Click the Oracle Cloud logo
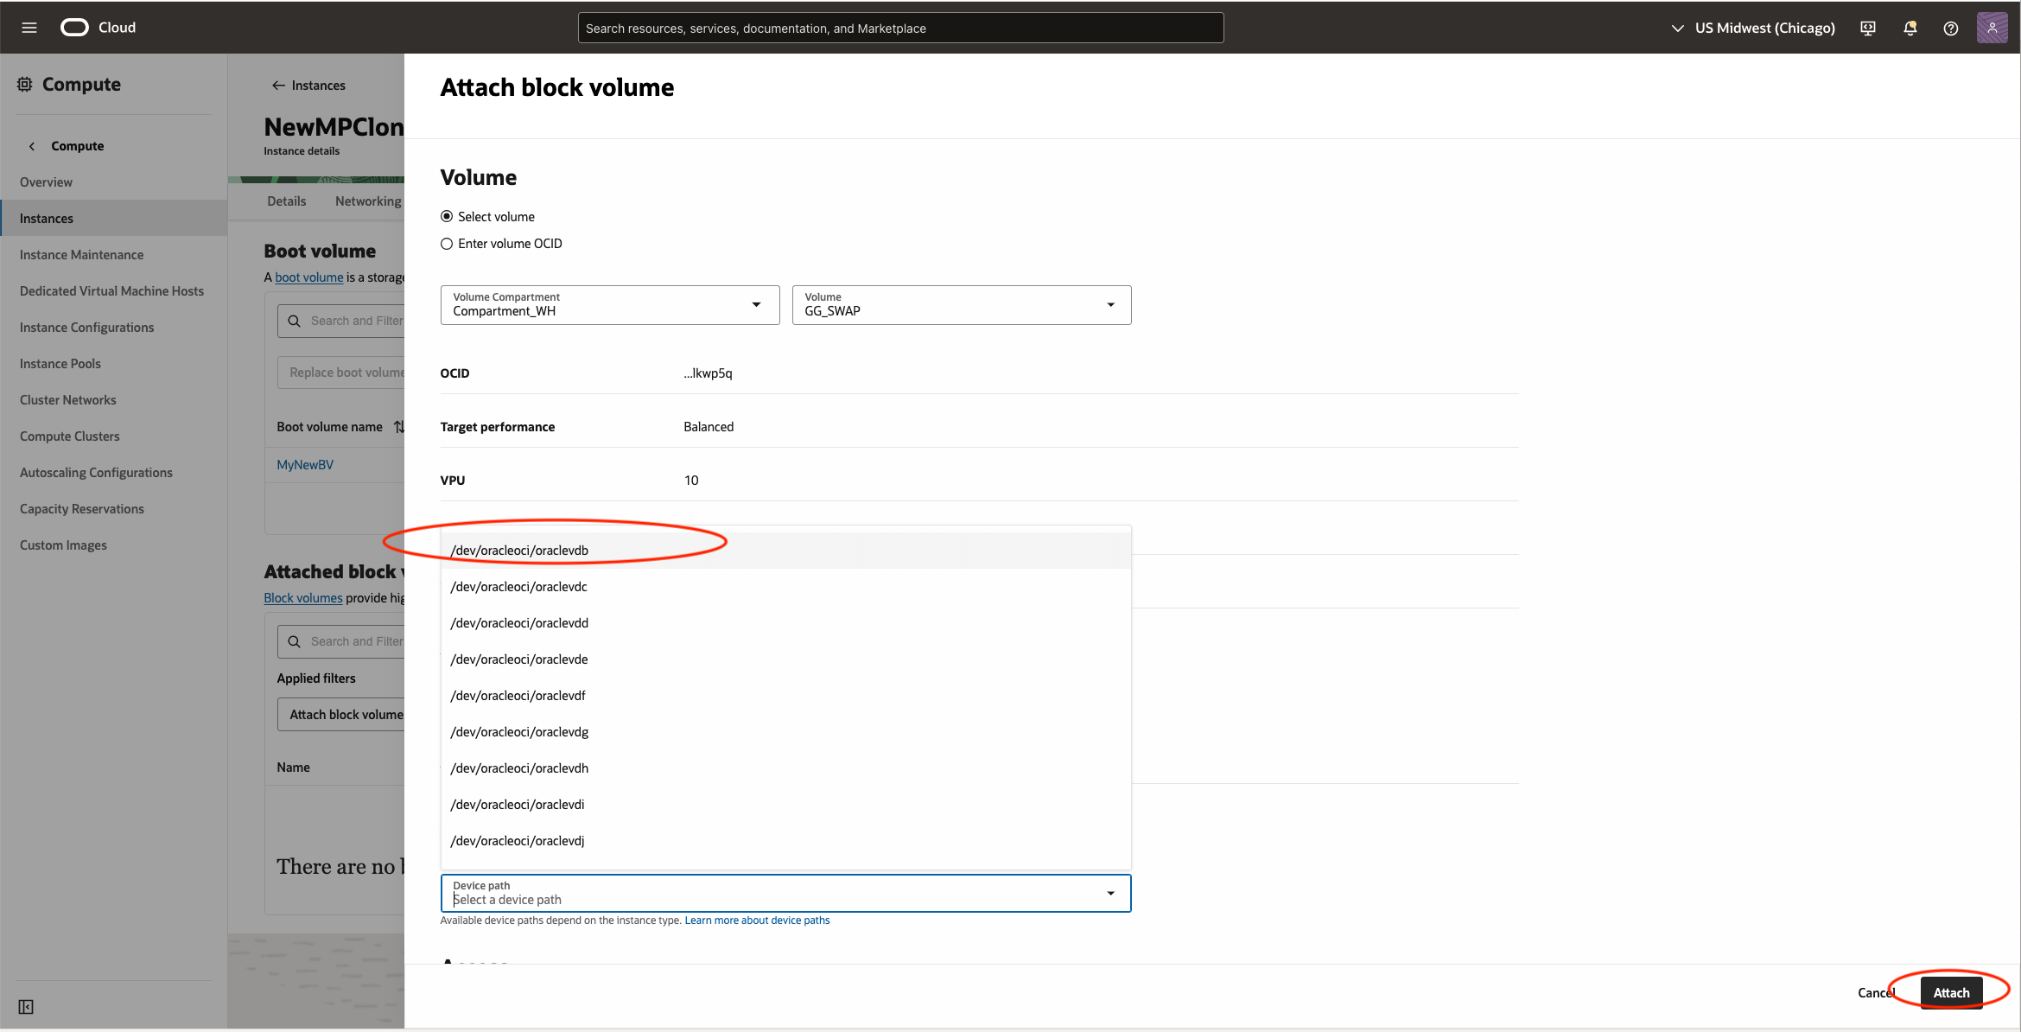Viewport: 2021px width, 1032px height. (x=75, y=28)
